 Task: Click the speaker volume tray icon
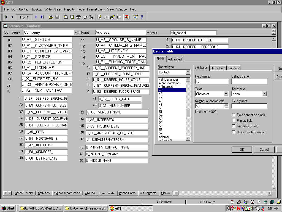(252, 208)
